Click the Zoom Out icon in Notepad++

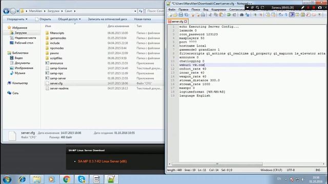pyautogui.click(x=261, y=15)
